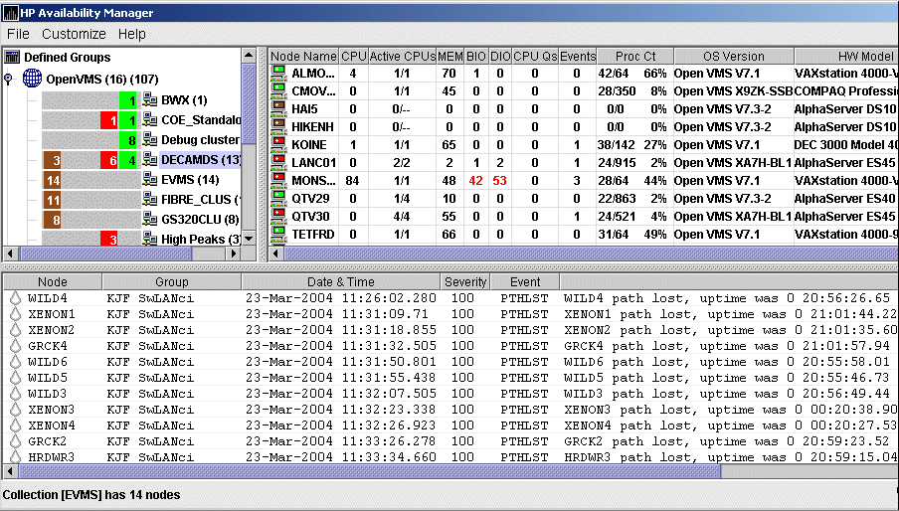
Task: Click the red BIO value 42 for MONS
Action: click(x=475, y=181)
